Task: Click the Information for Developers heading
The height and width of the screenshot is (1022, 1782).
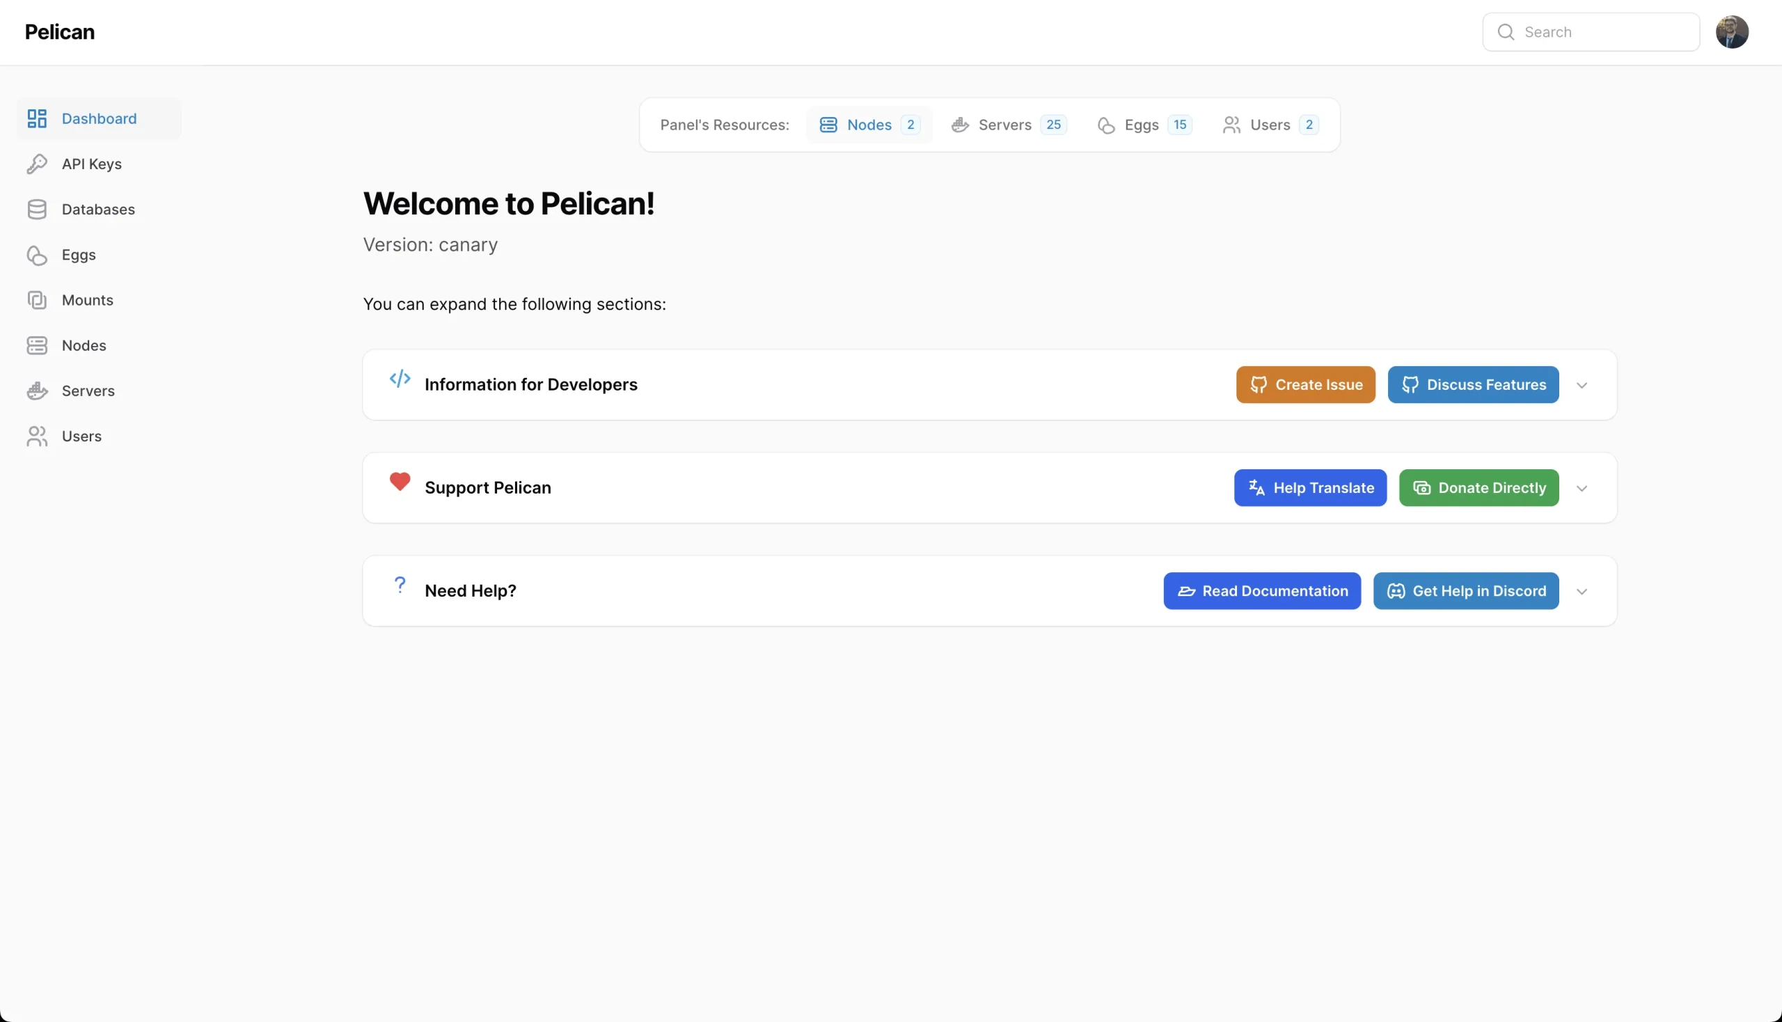Action: click(x=530, y=385)
